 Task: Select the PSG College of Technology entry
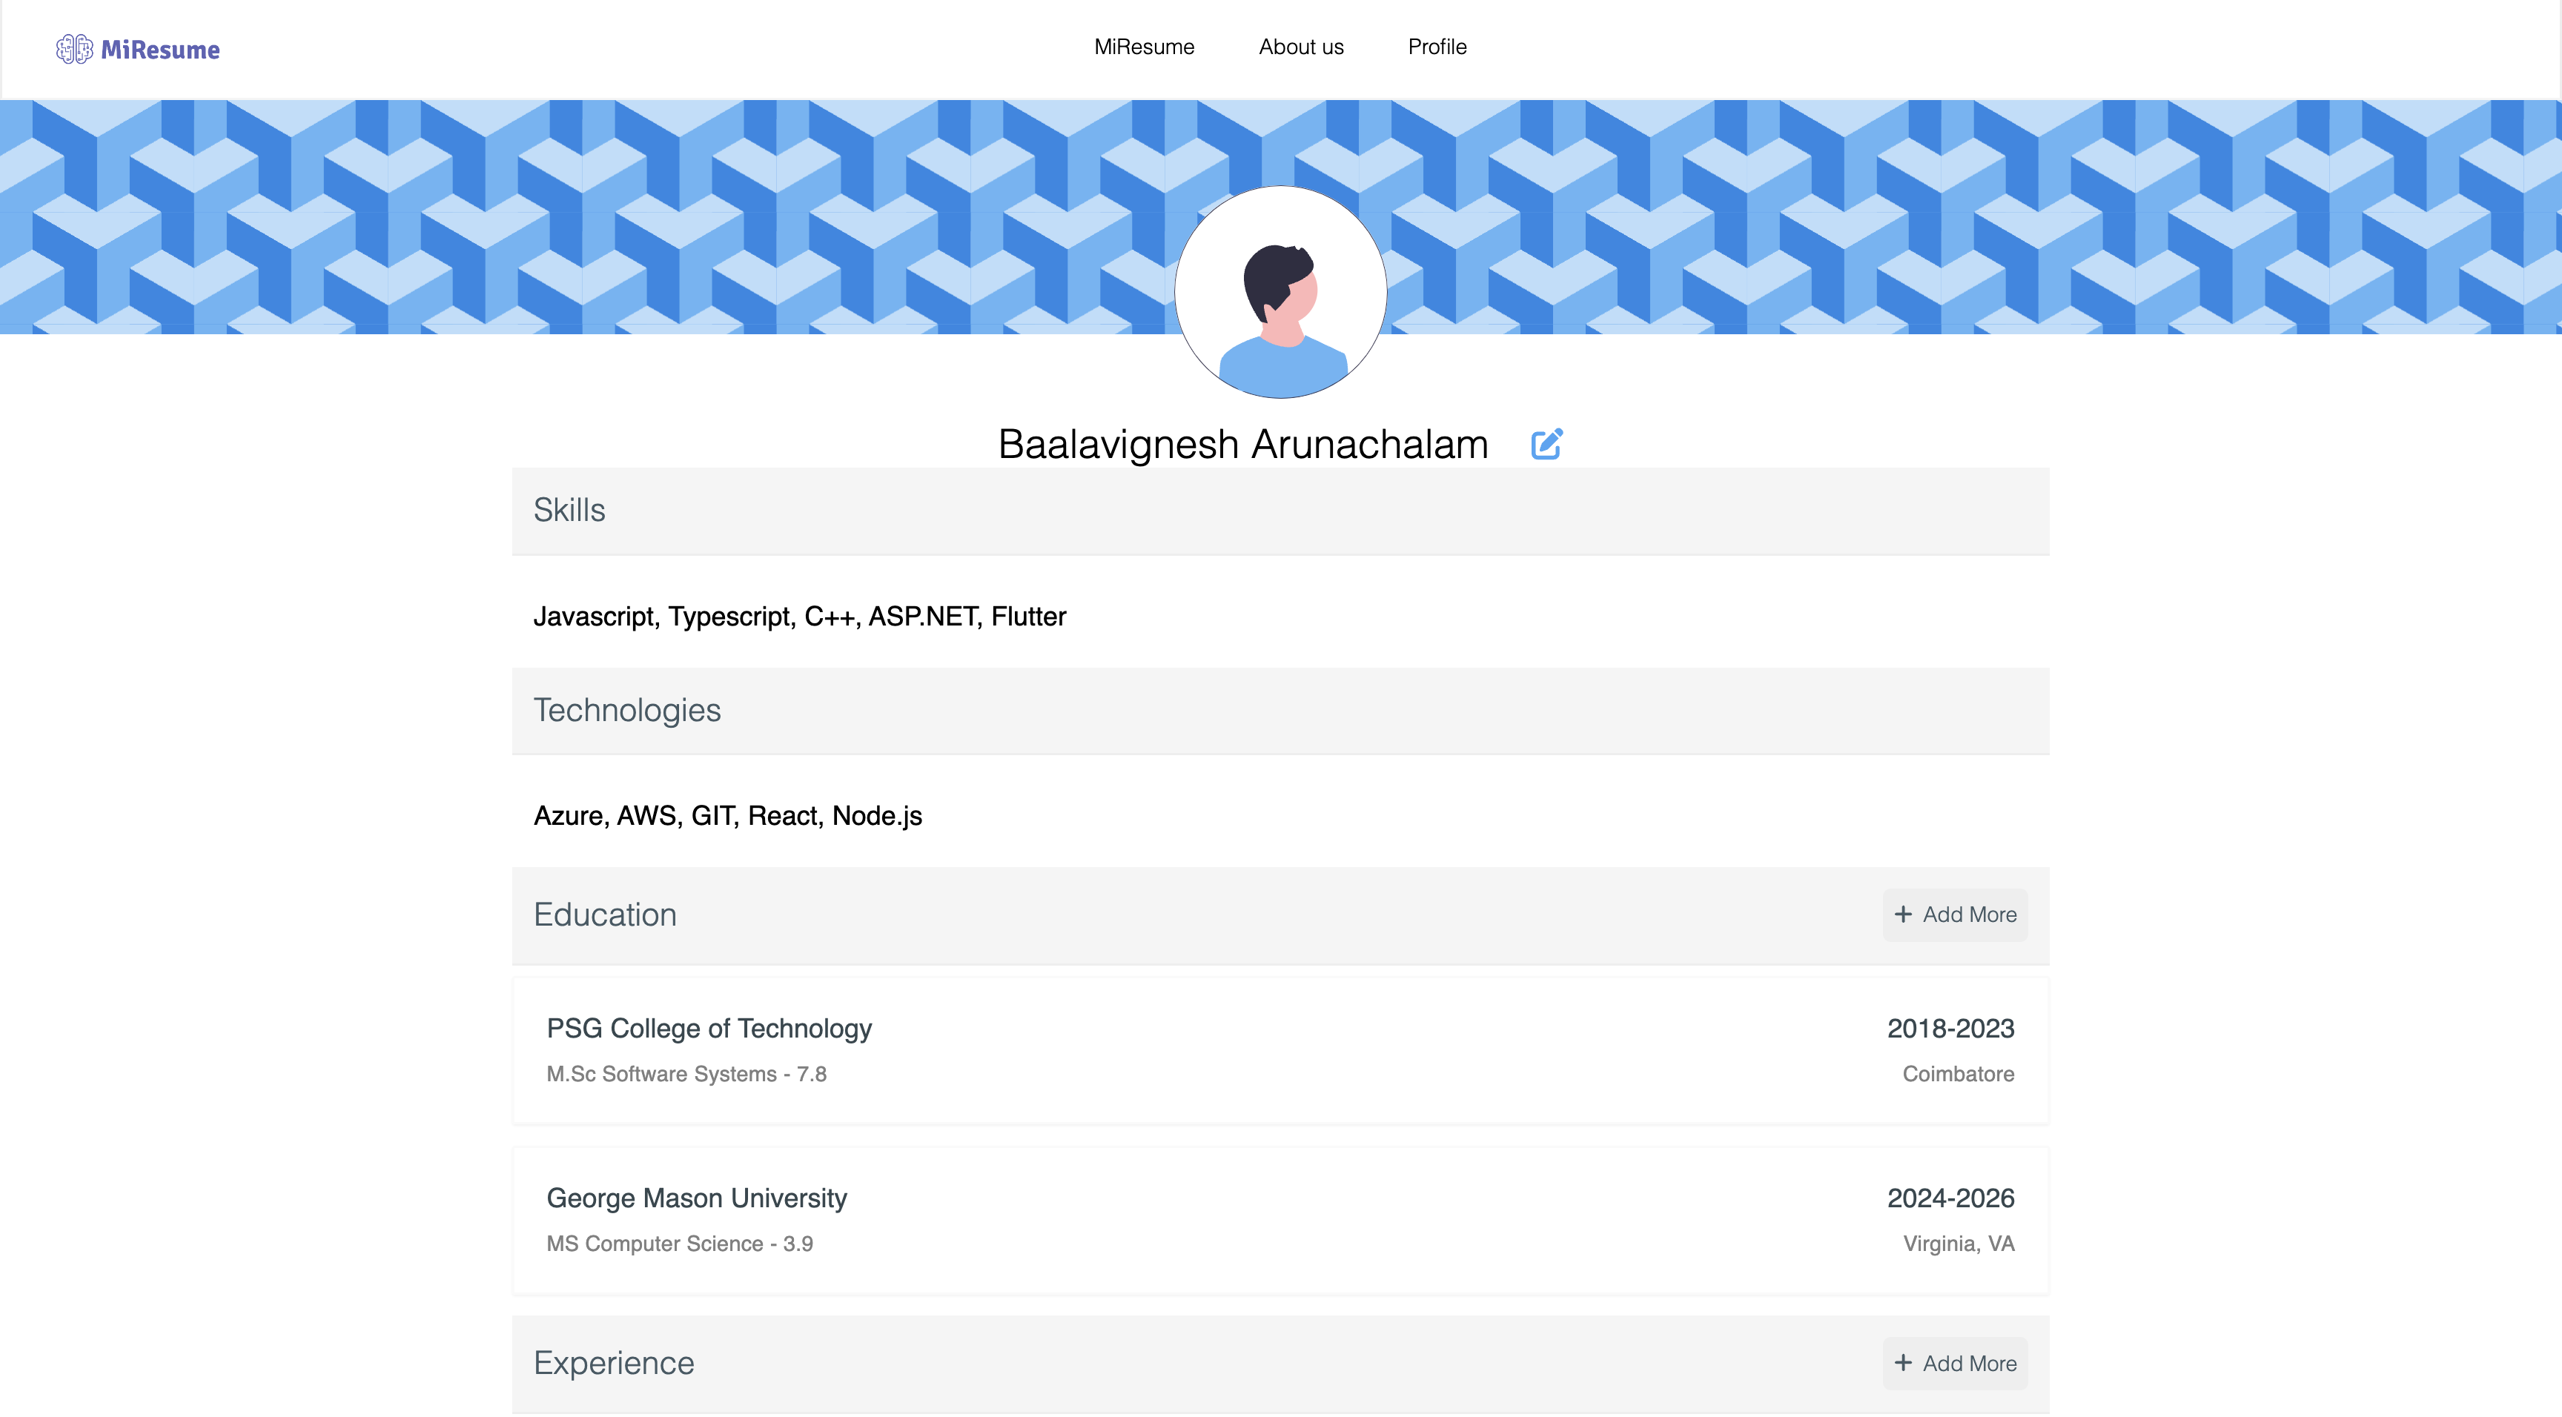(708, 1028)
